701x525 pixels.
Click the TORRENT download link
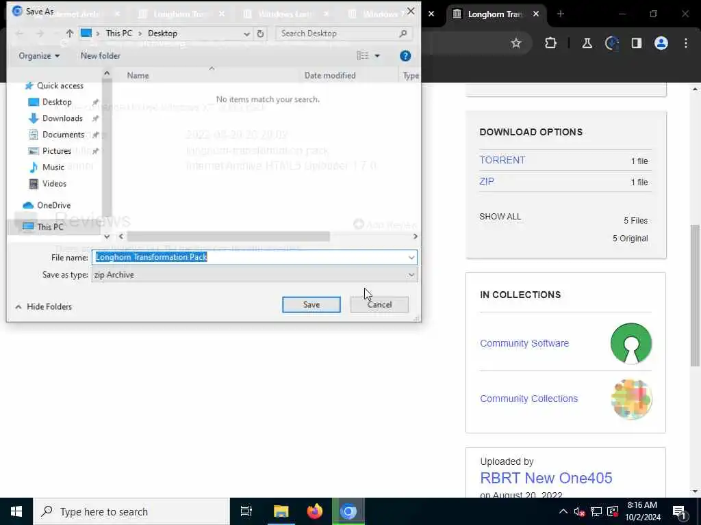click(x=502, y=160)
